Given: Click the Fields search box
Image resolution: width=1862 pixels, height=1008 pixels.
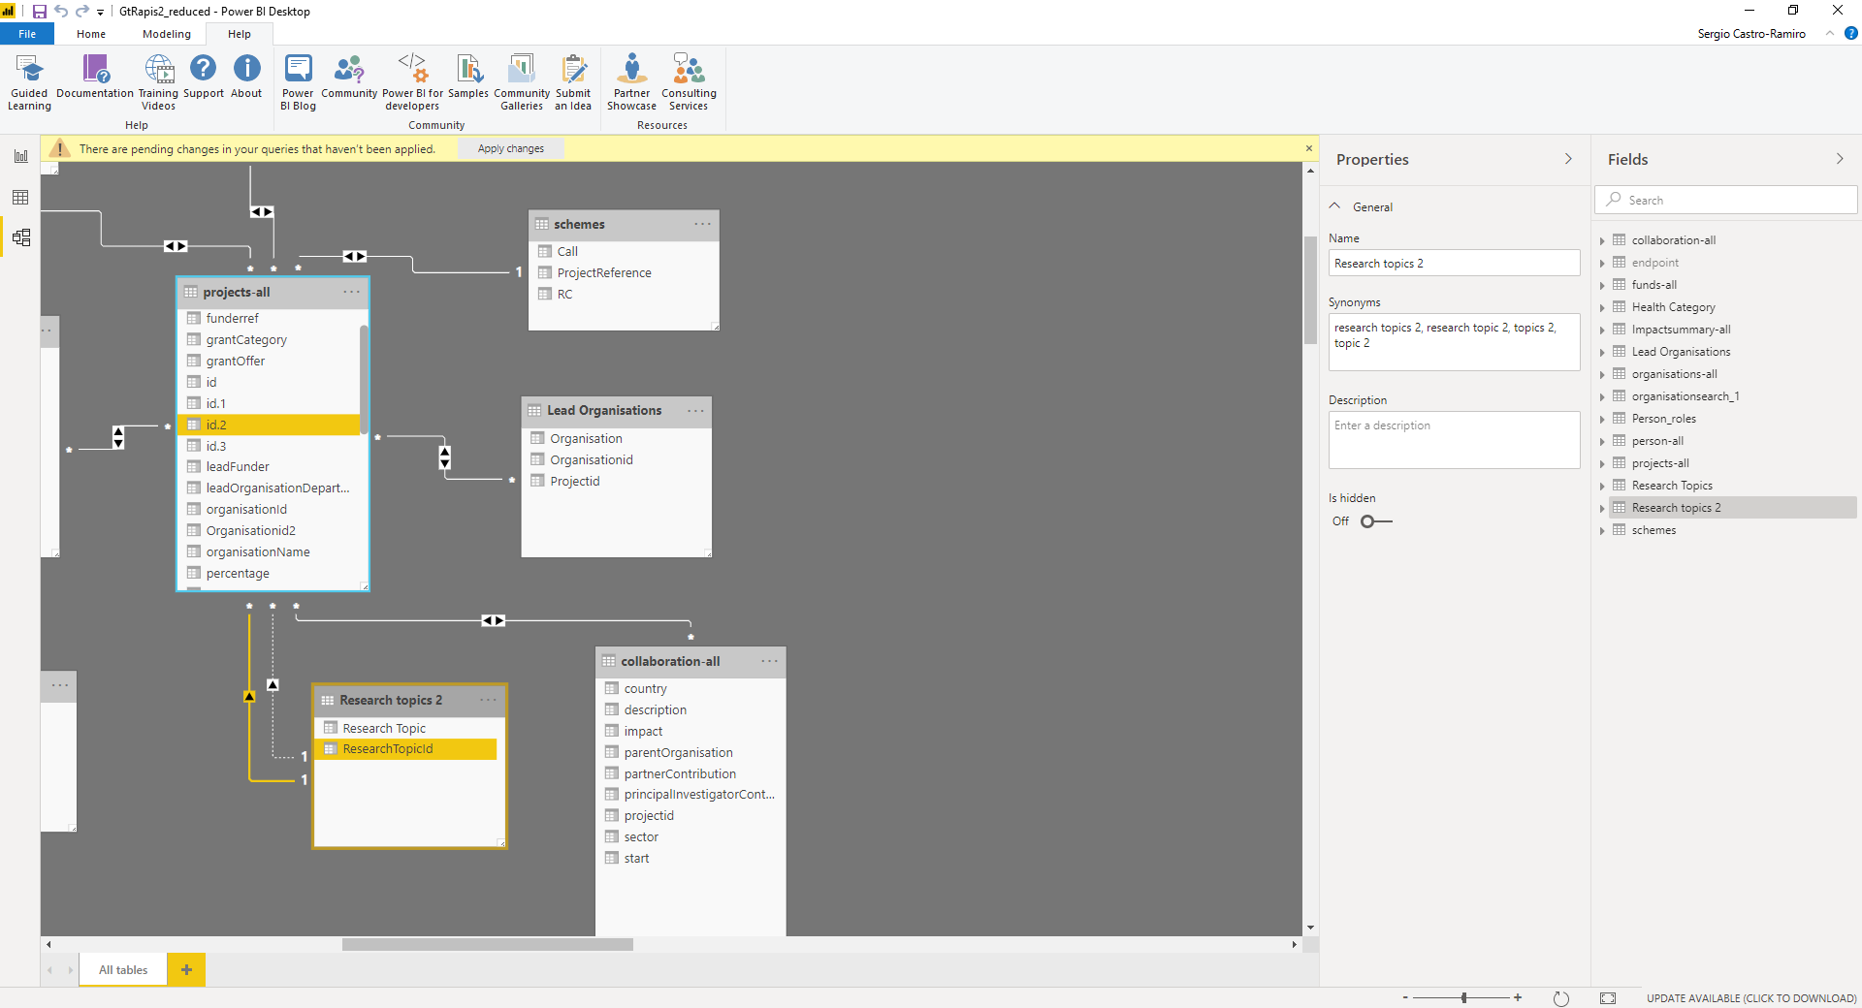Looking at the screenshot, I should [x=1726, y=200].
